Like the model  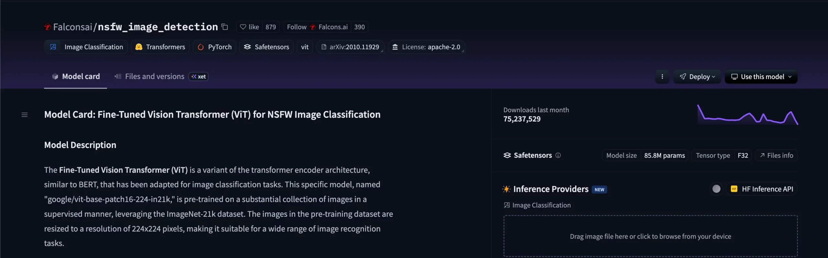point(249,27)
